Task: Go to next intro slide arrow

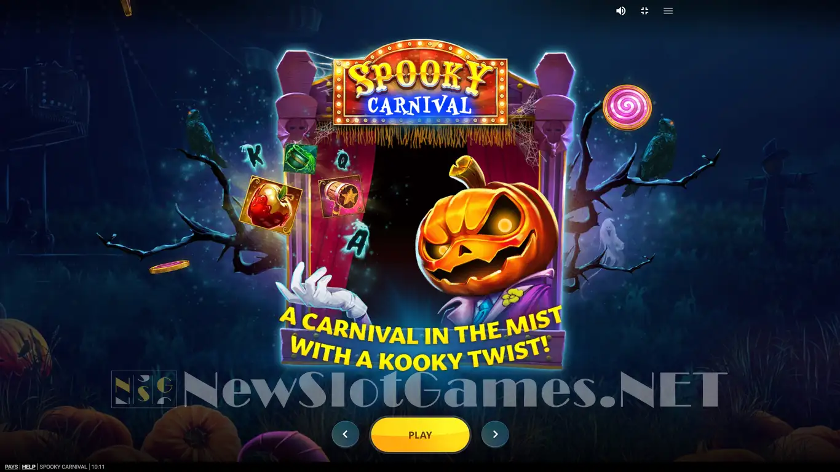Action: point(495,435)
